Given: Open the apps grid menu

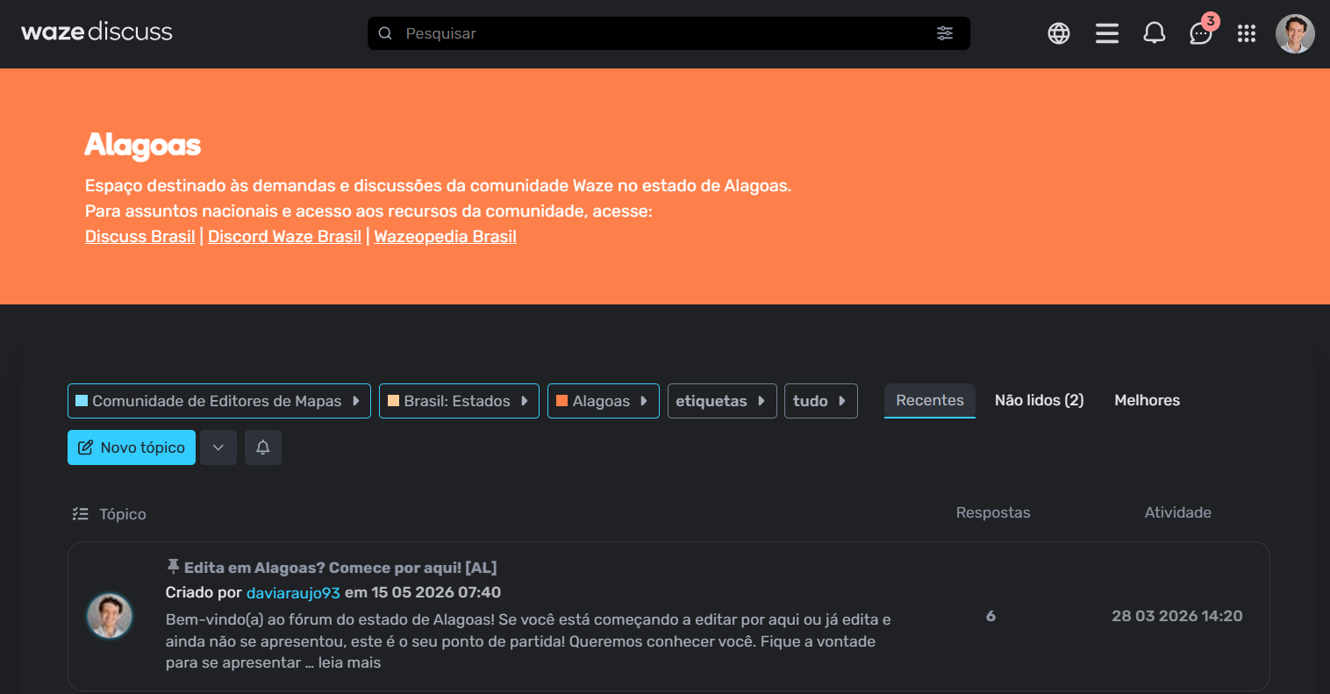Looking at the screenshot, I should (1247, 33).
